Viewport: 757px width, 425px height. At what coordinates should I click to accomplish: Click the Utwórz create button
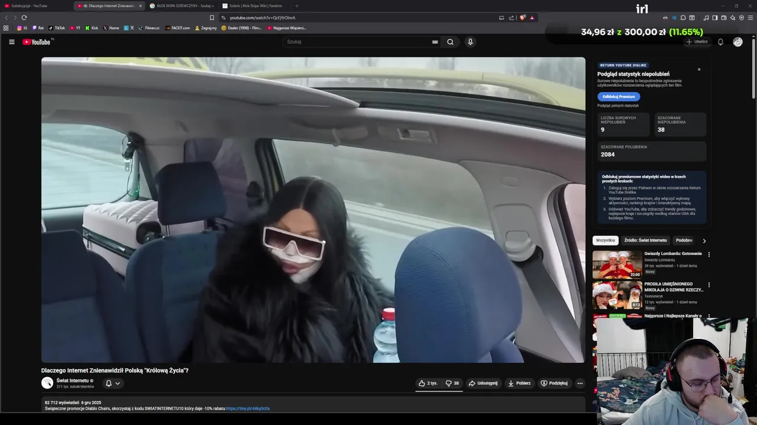697,42
